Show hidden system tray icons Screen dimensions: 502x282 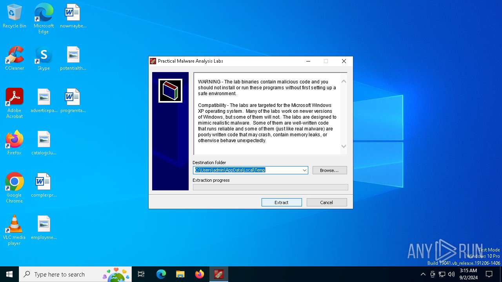pyautogui.click(x=423, y=274)
